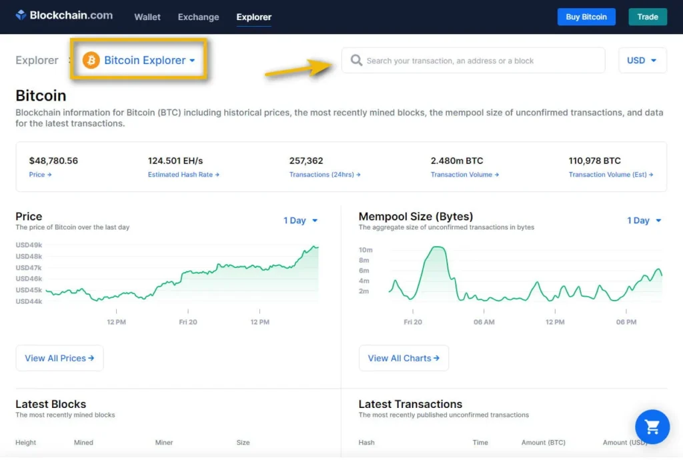Screen dimensions: 683x460
Task: Click the Size column header
Action: pyautogui.click(x=243, y=443)
